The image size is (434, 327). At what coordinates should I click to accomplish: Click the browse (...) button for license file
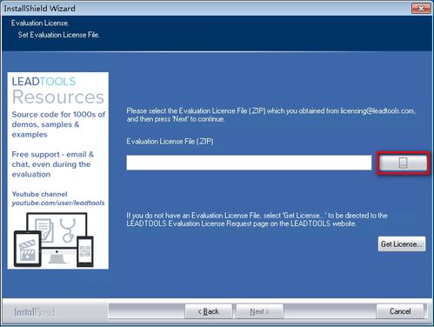(403, 163)
